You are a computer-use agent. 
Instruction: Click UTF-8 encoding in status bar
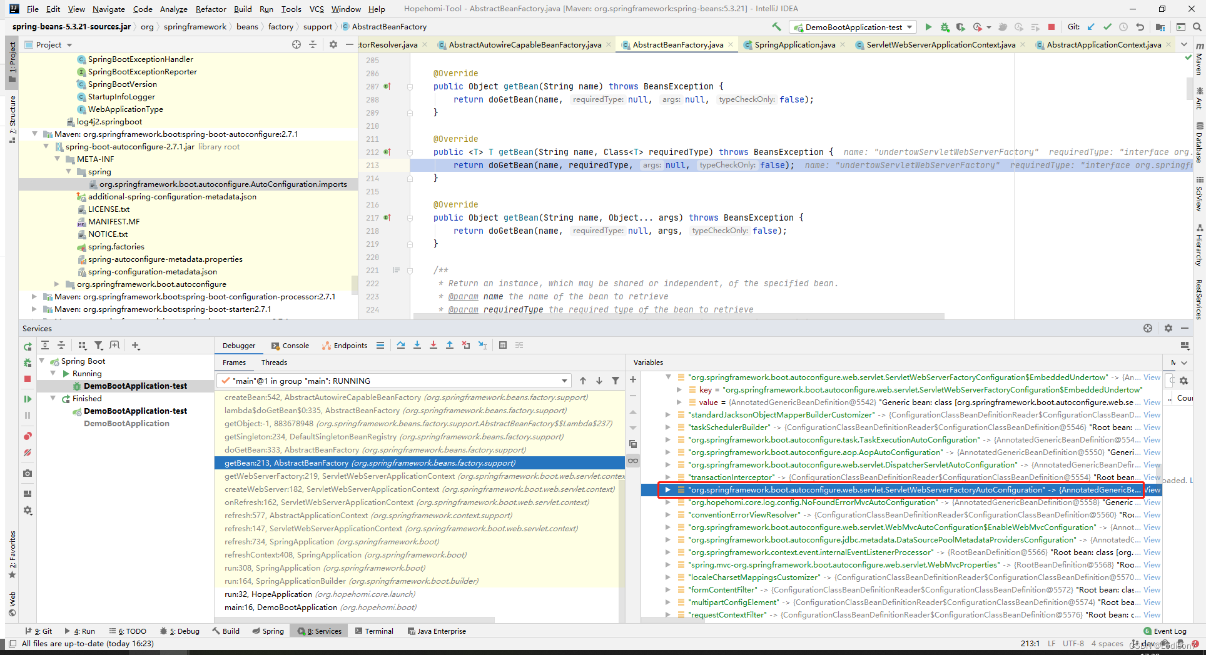tap(1073, 643)
